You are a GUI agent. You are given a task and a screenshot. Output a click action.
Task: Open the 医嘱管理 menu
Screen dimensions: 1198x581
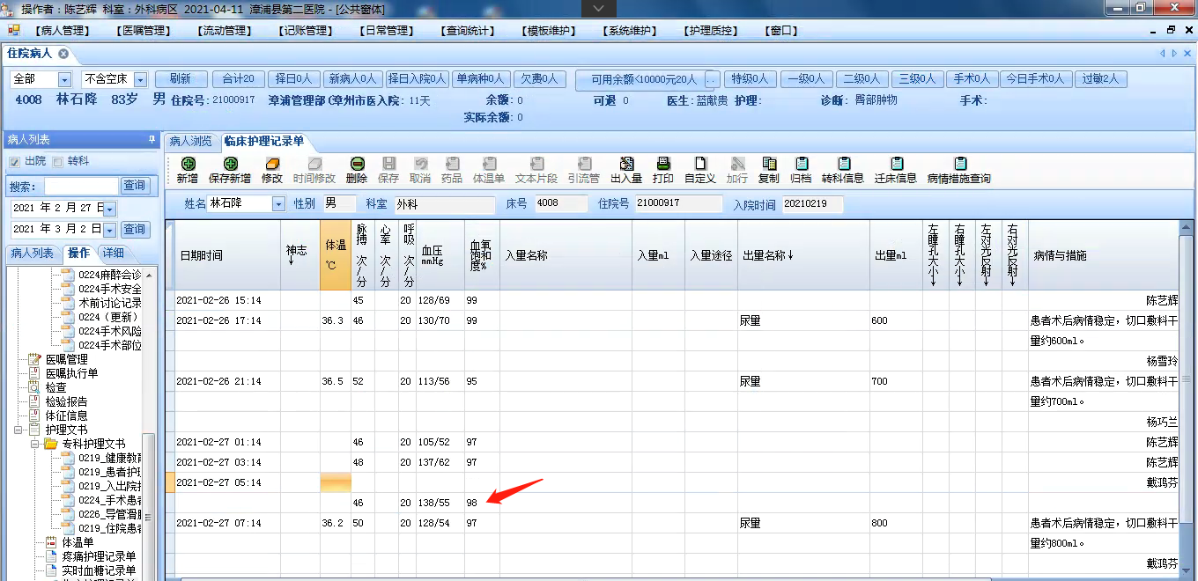142,31
